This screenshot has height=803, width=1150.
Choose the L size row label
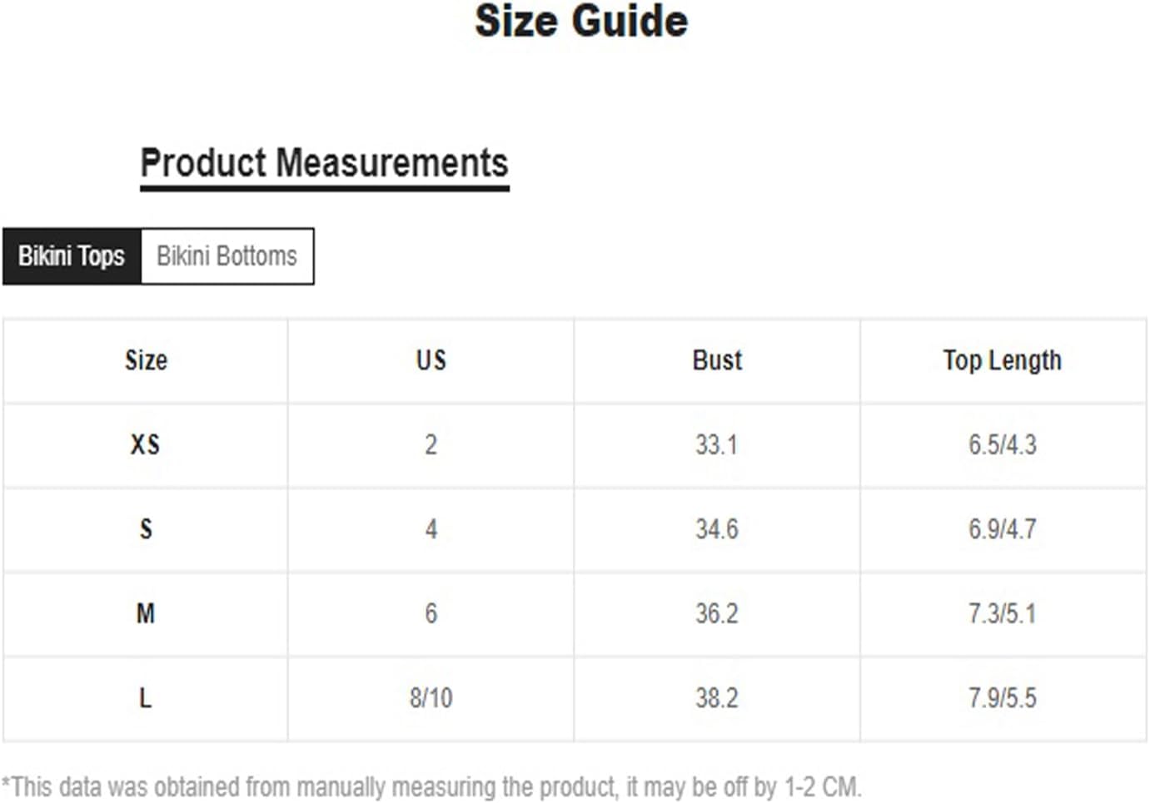point(146,698)
